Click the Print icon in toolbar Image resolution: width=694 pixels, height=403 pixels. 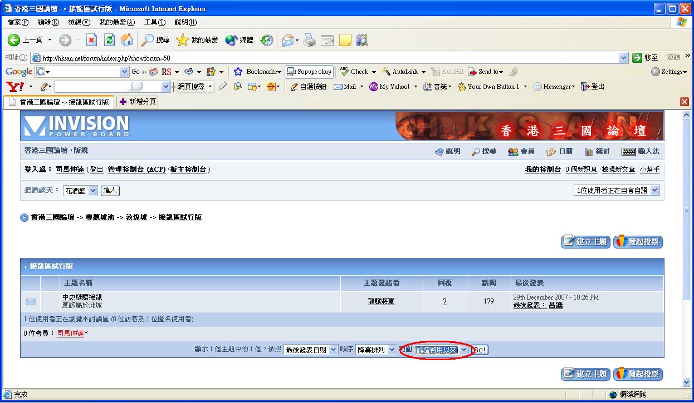310,40
